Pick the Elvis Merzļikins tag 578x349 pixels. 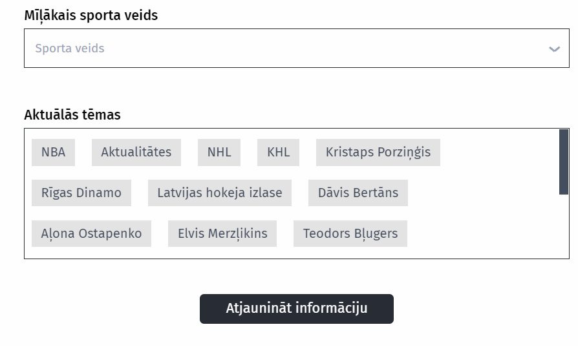222,233
